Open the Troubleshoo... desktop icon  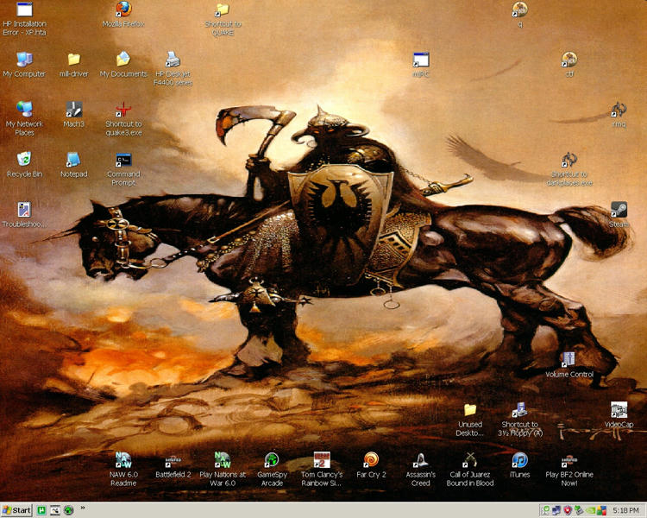tap(24, 215)
